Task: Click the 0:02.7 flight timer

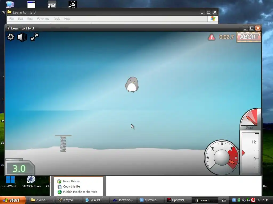Action: [226, 37]
